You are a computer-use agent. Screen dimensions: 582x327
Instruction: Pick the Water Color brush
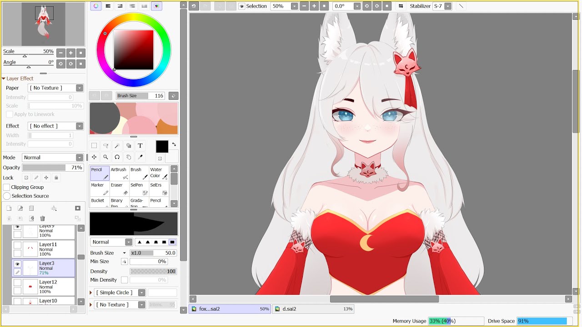tap(159, 173)
